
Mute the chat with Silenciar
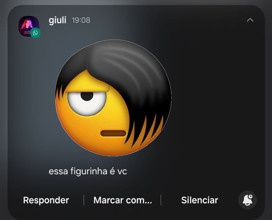(199, 200)
